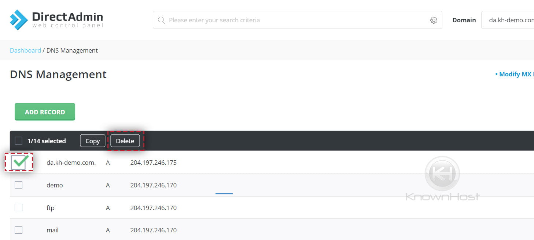
Task: Delete the selected DNS record
Action: 125,141
